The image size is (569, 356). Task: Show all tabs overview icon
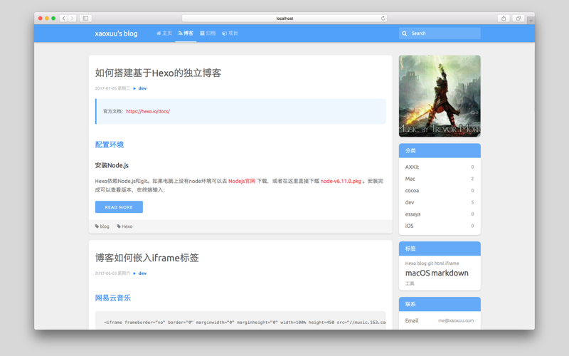519,19
